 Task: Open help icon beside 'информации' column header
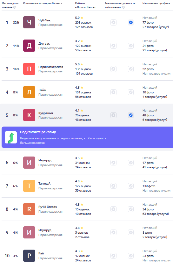coord(123,7)
